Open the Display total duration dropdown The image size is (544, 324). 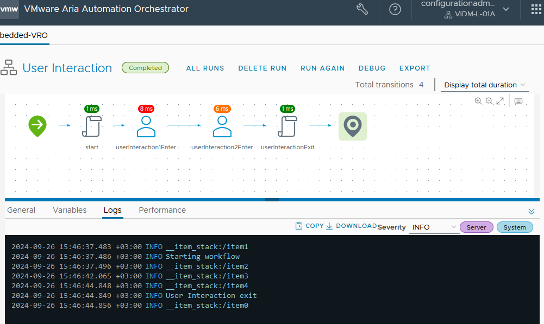[485, 85]
